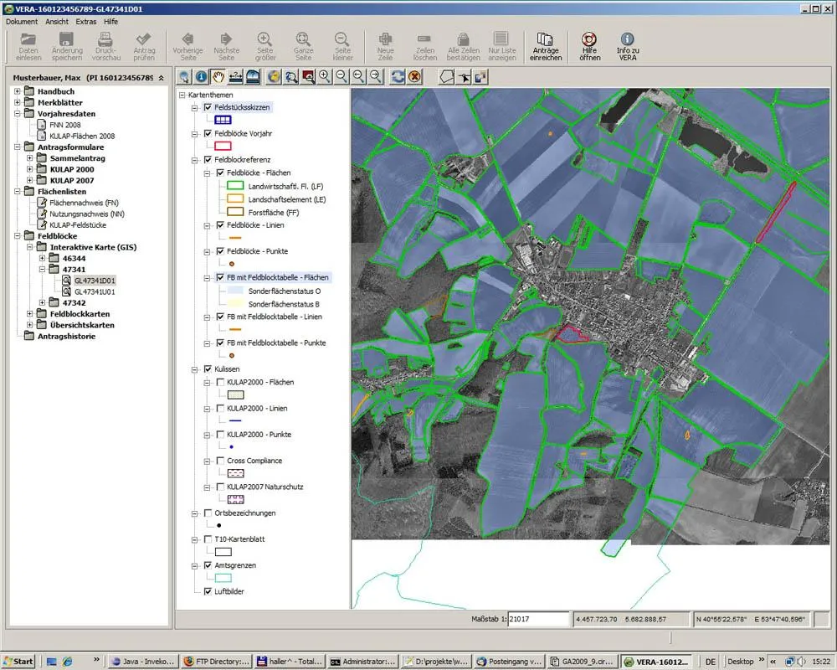Click the Maßstab scale input field
Image resolution: width=837 pixels, height=670 pixels.
click(x=538, y=619)
